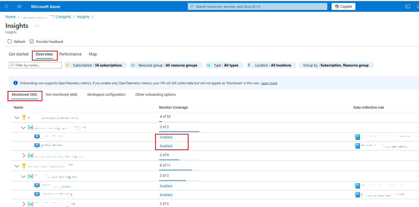419x207 pixels.
Task: Select the Overview tab
Action: click(x=44, y=54)
